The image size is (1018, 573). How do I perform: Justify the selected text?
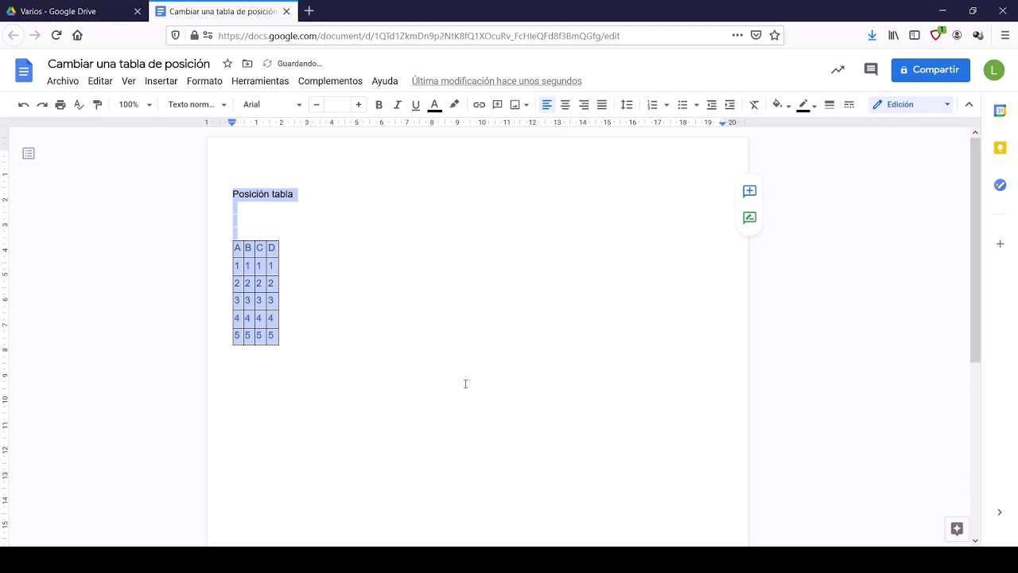[x=602, y=105]
